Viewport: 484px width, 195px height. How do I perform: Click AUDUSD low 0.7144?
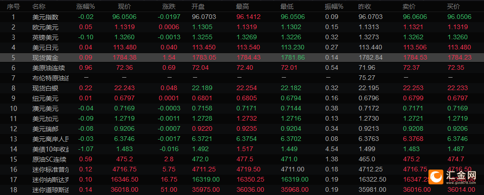tap(291, 109)
